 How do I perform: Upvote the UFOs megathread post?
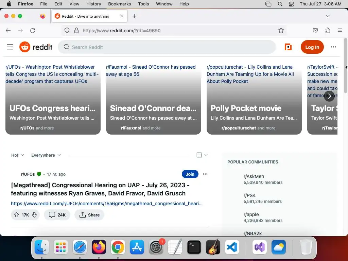tap(16, 215)
